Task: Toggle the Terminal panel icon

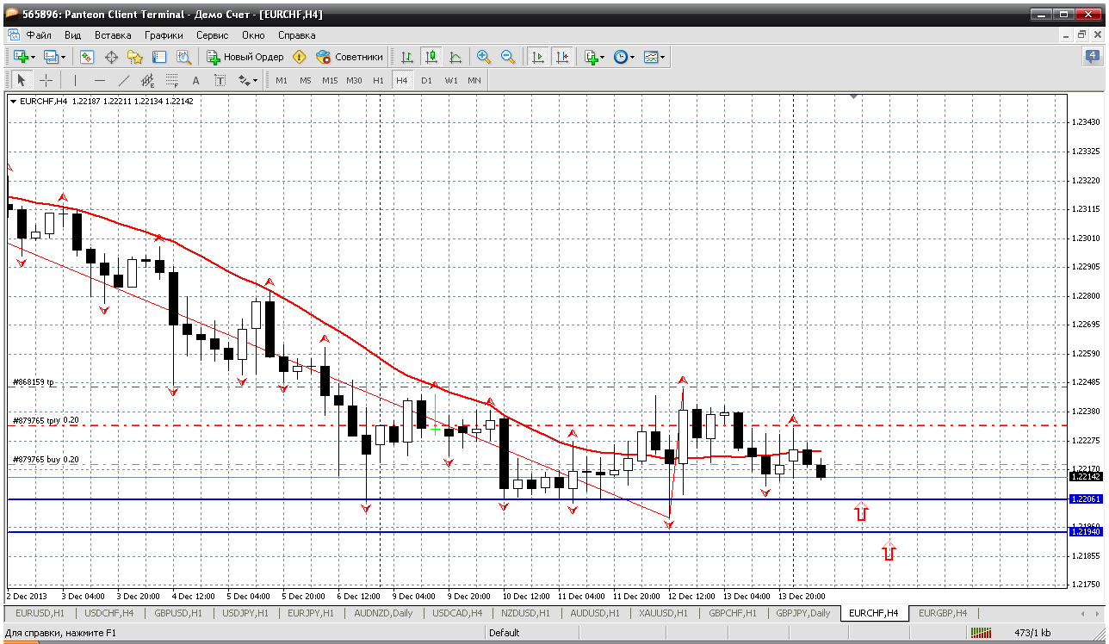Action: tap(159, 57)
